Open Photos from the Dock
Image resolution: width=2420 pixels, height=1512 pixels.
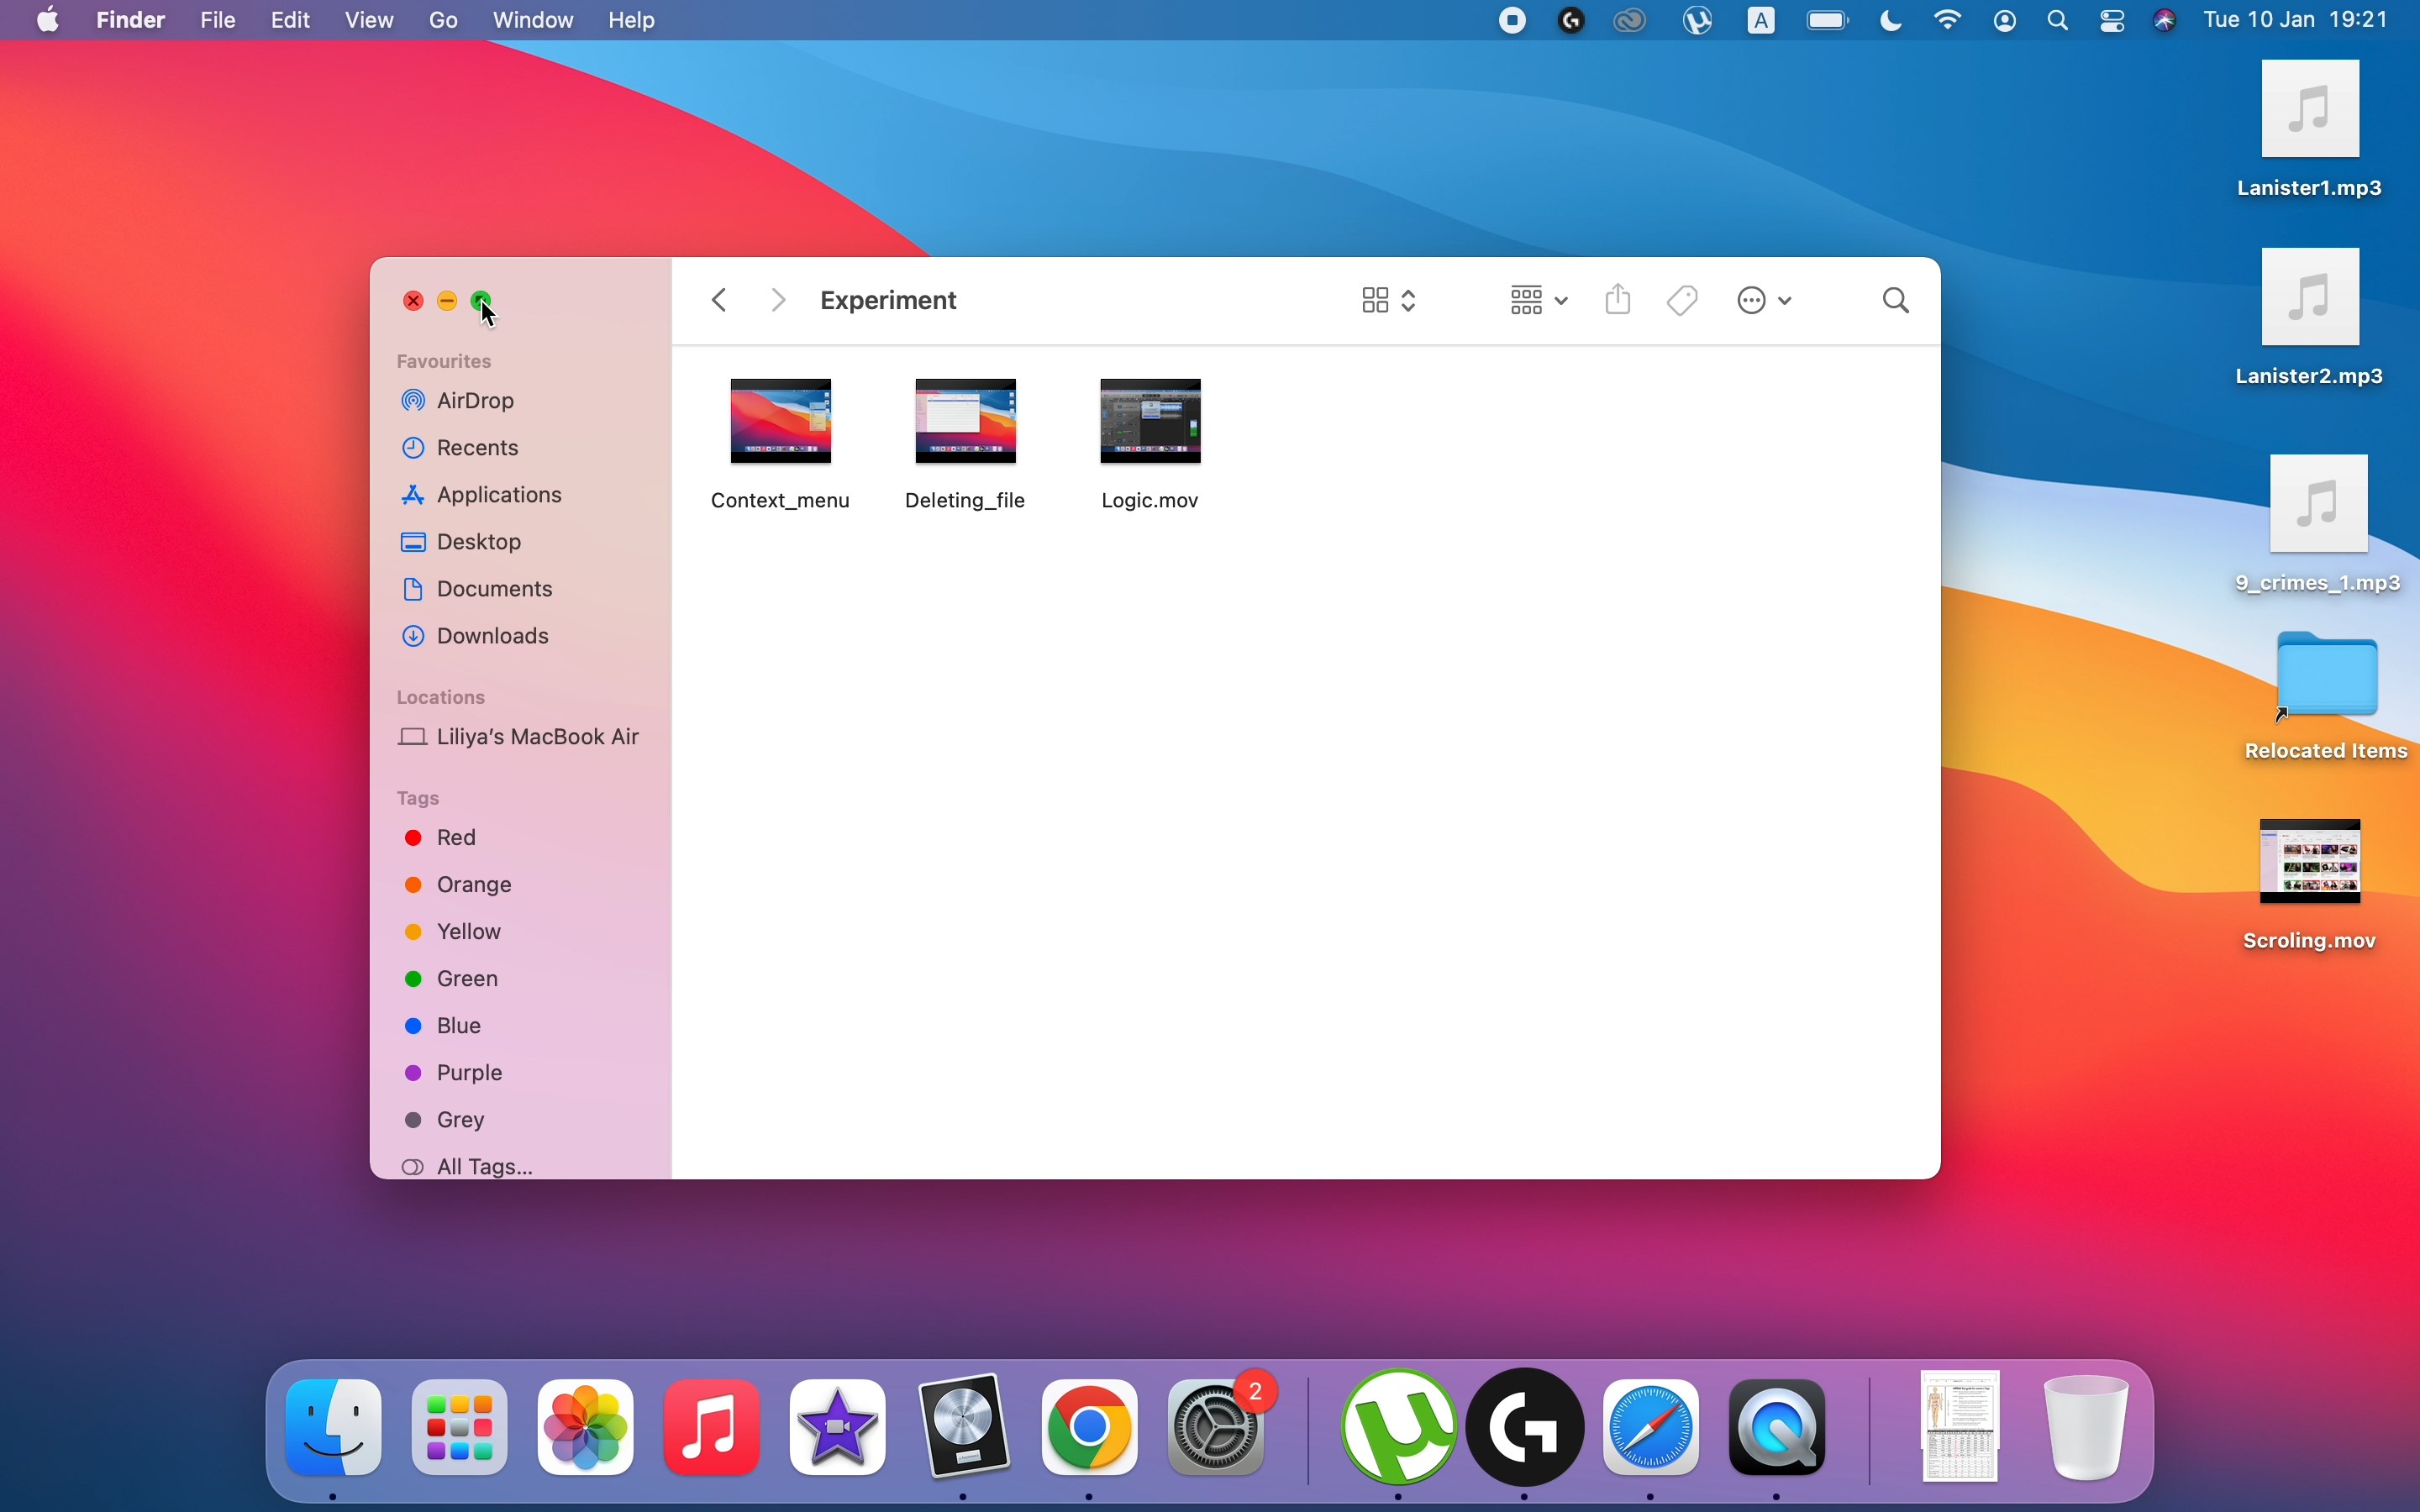(586, 1429)
